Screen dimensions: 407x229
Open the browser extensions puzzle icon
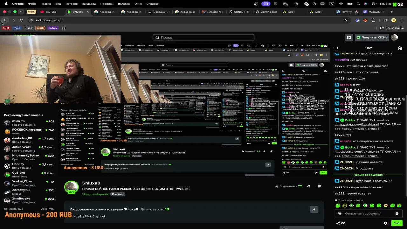373,20
